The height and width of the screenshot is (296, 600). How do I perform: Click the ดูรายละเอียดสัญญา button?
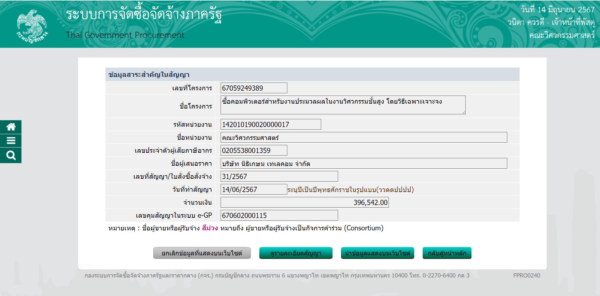pyautogui.click(x=296, y=253)
